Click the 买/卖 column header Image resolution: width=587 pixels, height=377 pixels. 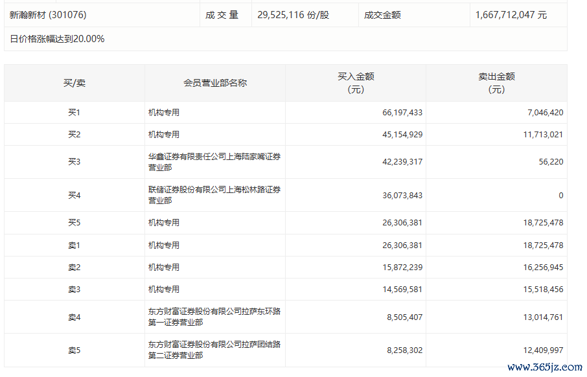click(x=75, y=83)
